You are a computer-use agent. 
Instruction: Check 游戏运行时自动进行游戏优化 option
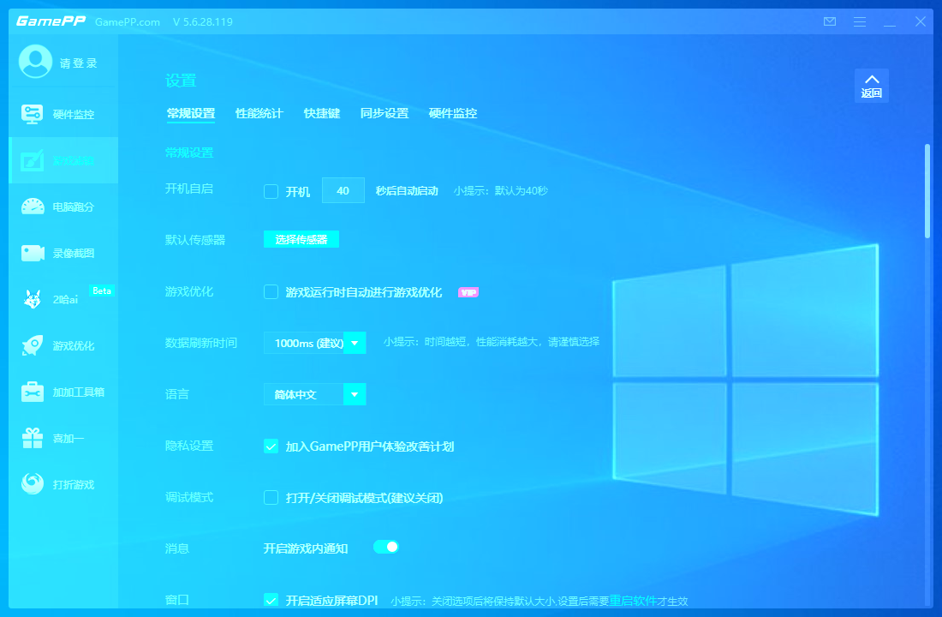pyautogui.click(x=271, y=292)
